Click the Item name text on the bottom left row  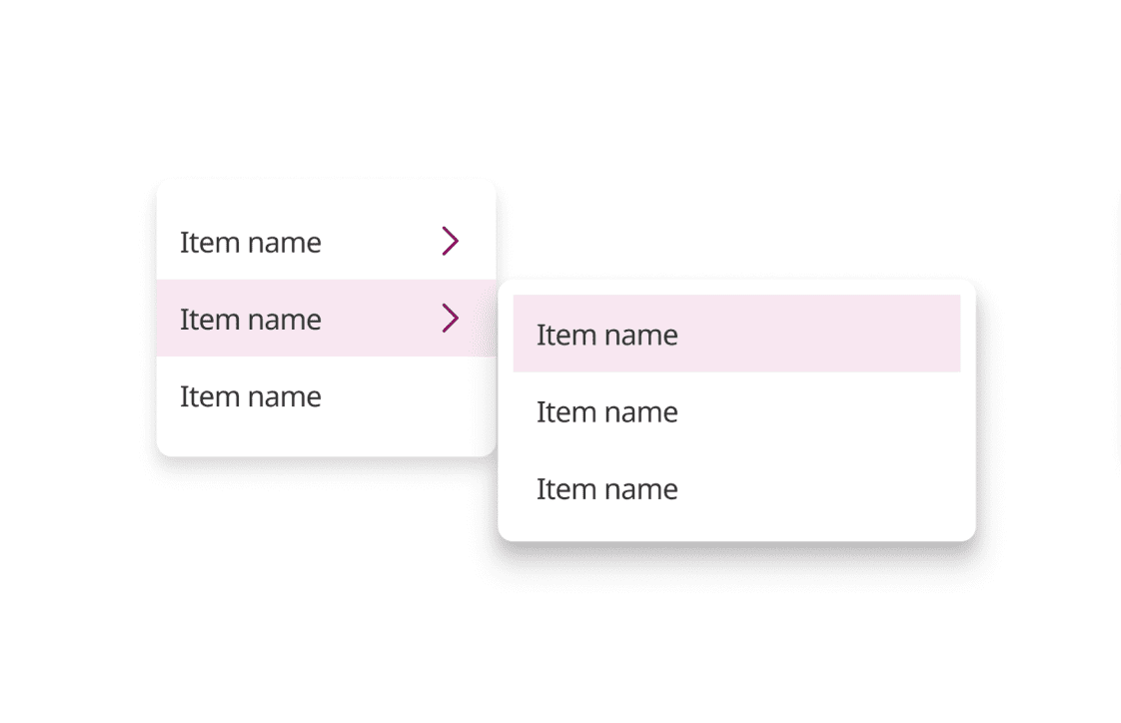pos(251,395)
